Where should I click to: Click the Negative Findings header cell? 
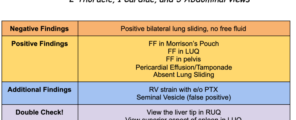pos(40,29)
